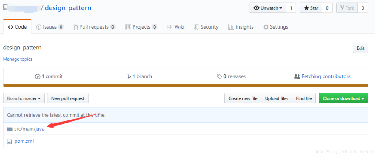Open Clone or download dropdown
This screenshot has width=378, height=157.
tap(343, 98)
